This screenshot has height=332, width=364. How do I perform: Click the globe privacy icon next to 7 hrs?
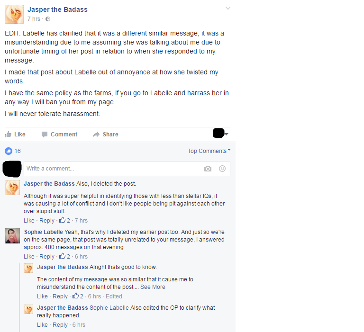tap(48, 19)
